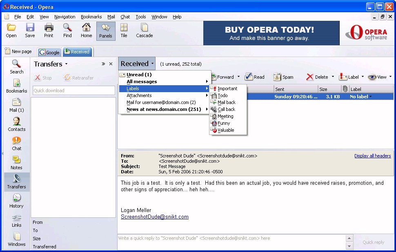Click in the quick reply text box

point(231,242)
